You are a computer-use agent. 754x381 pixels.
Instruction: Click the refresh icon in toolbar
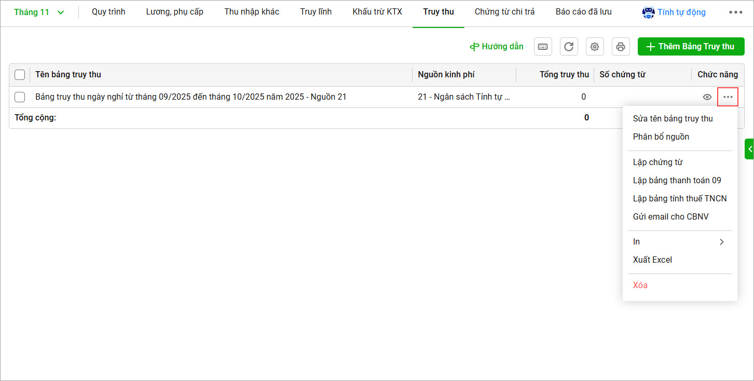pos(569,47)
